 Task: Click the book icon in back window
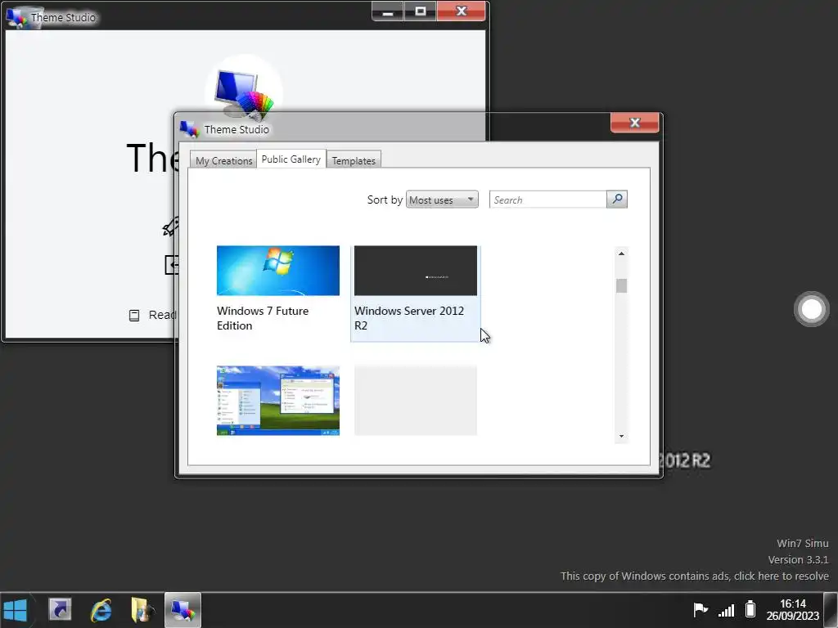pos(134,315)
